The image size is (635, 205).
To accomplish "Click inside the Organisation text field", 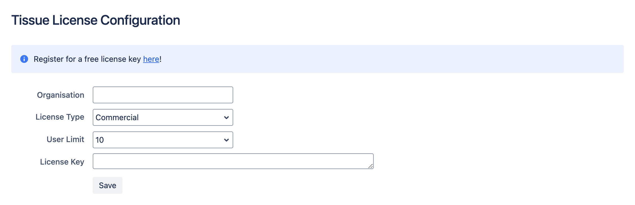I will [x=163, y=95].
